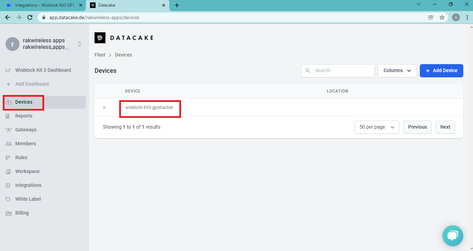Click the Fleet breadcrumb link
The image size is (473, 251).
(100, 55)
